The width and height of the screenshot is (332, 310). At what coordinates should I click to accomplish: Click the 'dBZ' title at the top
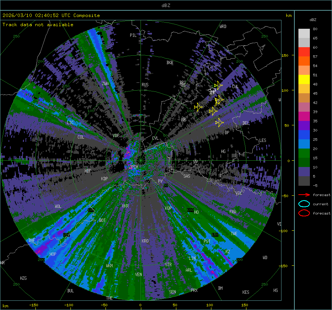(x=166, y=6)
